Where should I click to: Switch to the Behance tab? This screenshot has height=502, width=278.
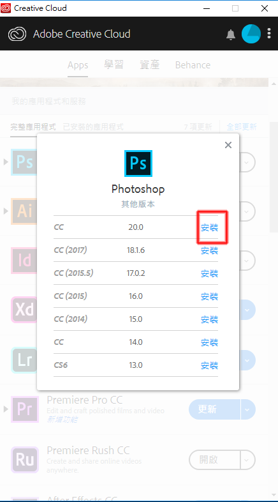coord(193,65)
